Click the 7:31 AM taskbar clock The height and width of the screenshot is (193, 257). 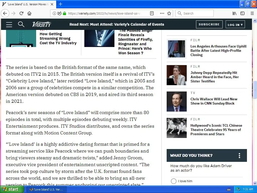pos(248,189)
